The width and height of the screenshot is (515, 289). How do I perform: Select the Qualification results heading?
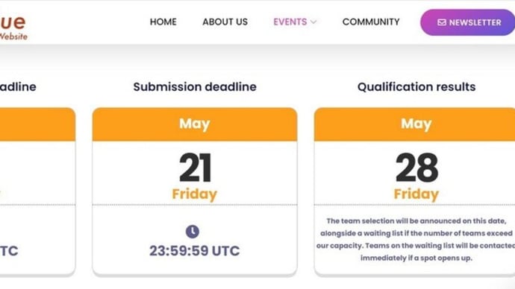(416, 87)
